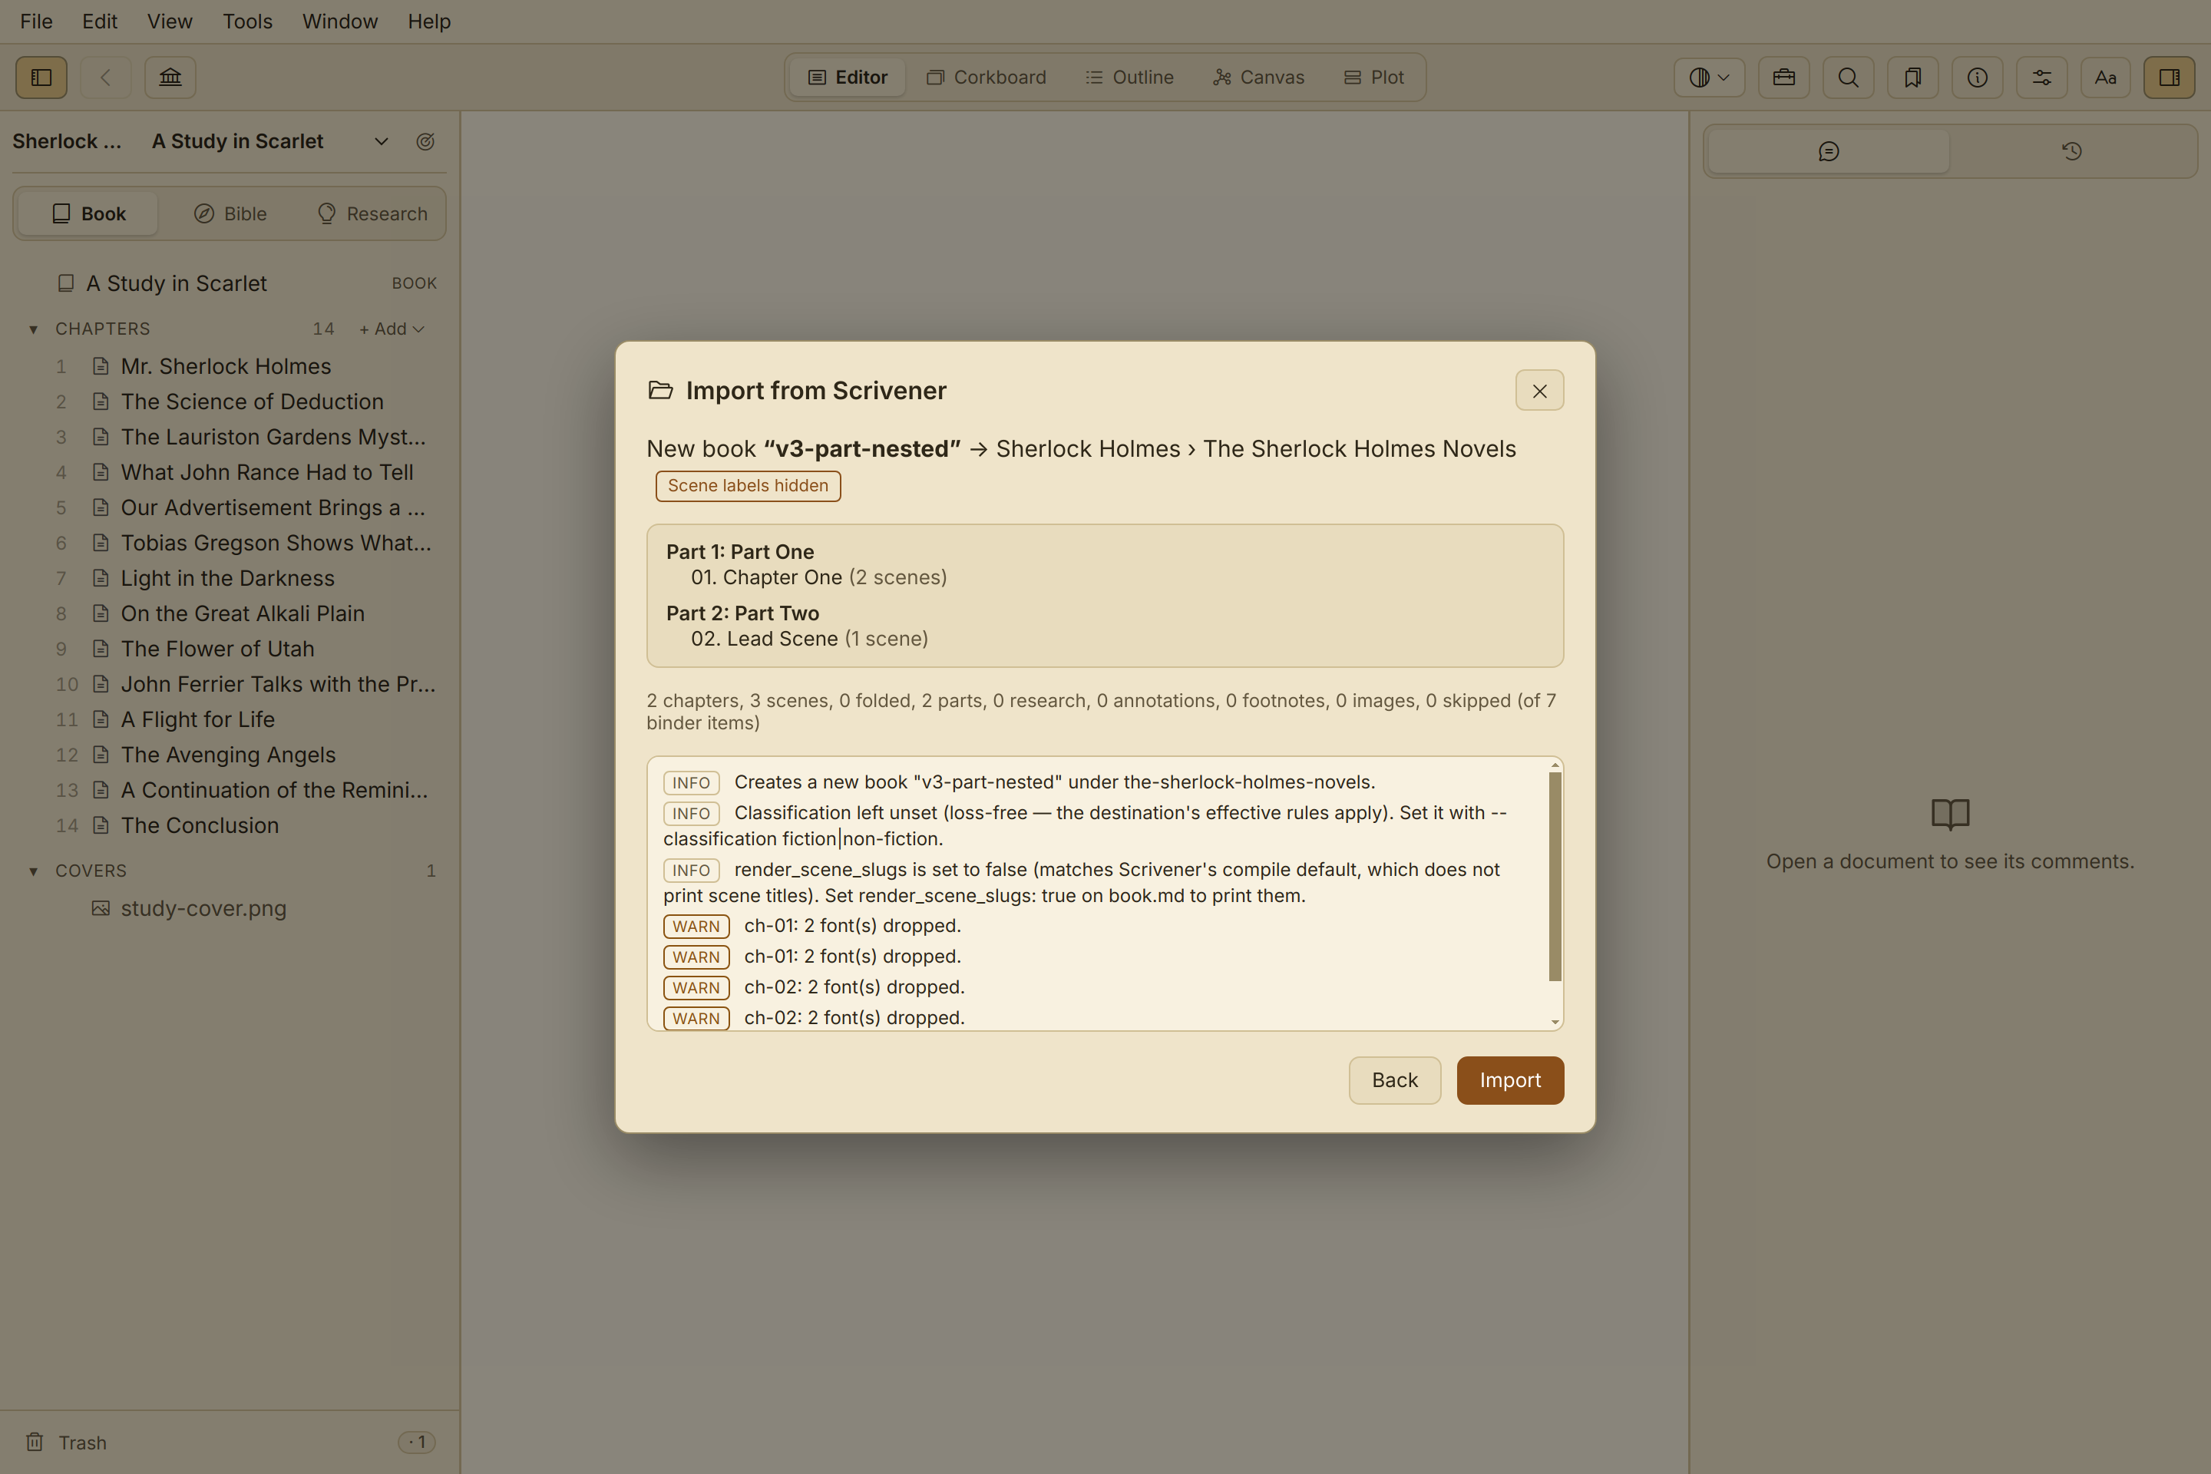Click the folder icon in dialog title
Screen dimensions: 2211x1474
(661, 390)
